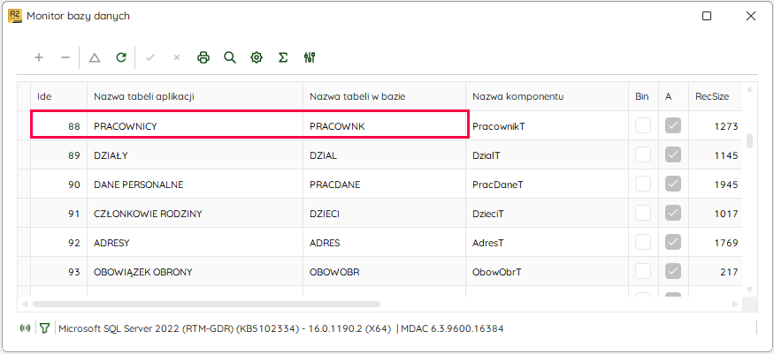Image resolution: width=774 pixels, height=354 pixels.
Task: Click the AdresT component name
Action: tap(487, 243)
